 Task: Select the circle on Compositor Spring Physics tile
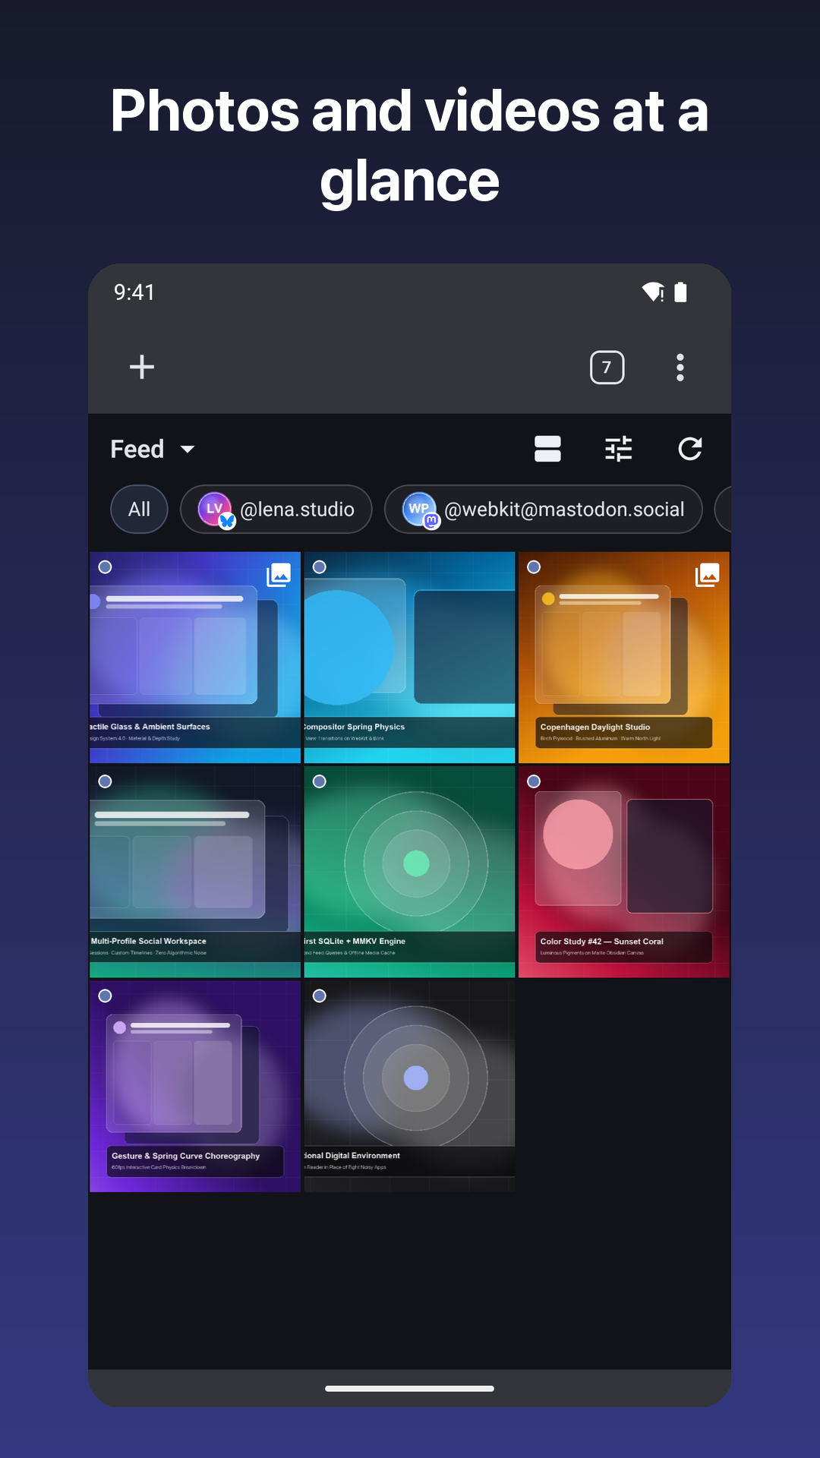[x=320, y=567]
